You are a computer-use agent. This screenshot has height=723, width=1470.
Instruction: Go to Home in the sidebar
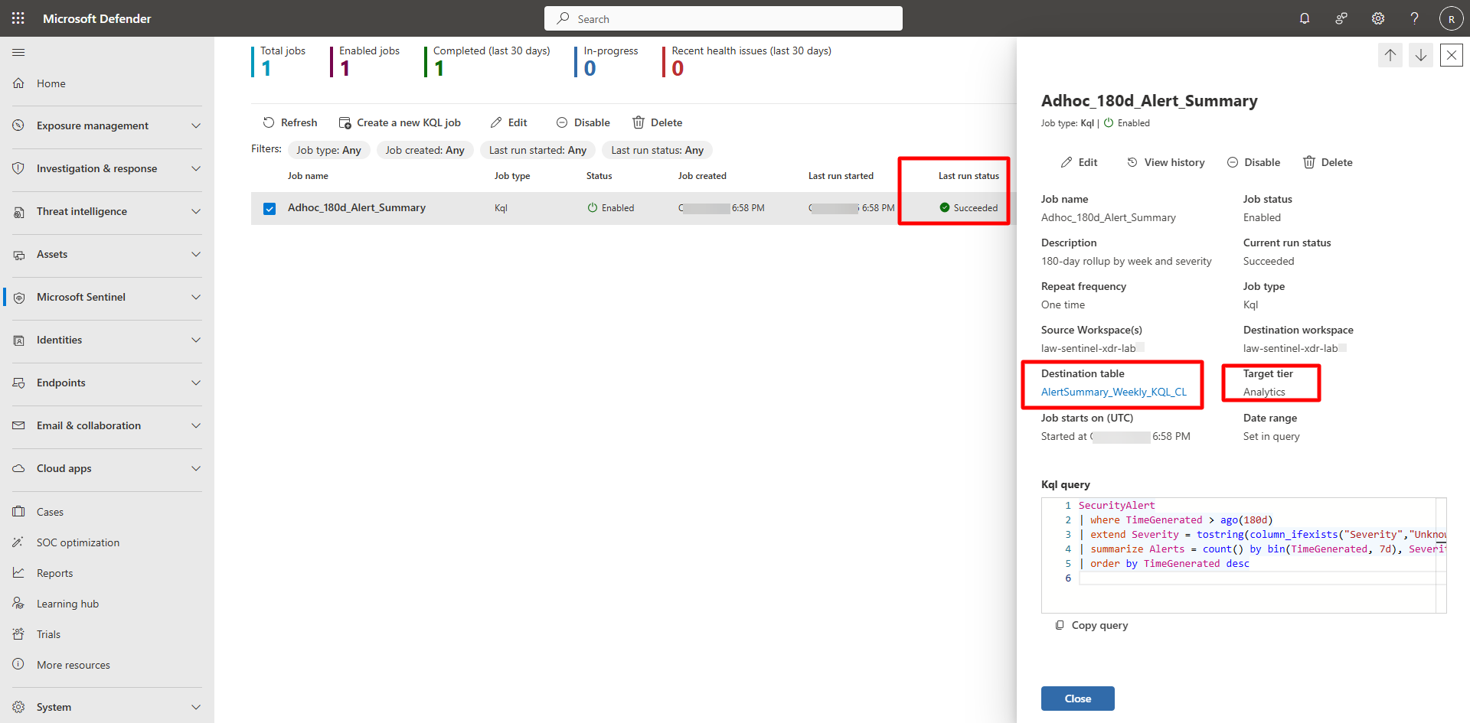(x=51, y=83)
